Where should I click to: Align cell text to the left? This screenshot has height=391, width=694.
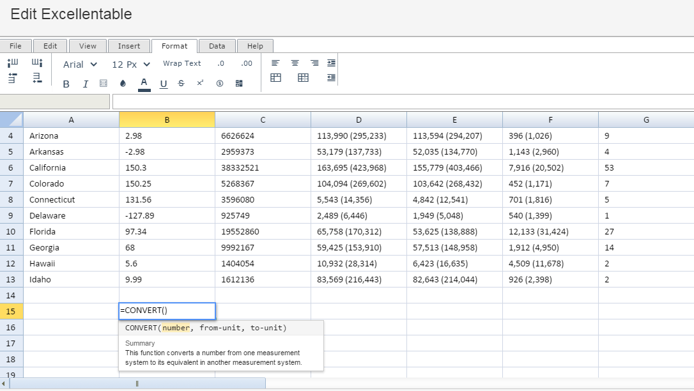(x=275, y=63)
